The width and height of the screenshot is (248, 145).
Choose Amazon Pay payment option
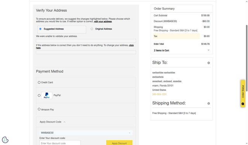[x=39, y=109]
